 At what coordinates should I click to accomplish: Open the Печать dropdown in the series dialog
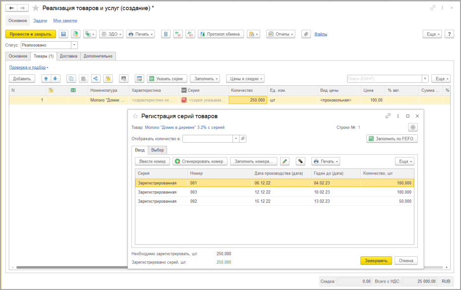click(326, 161)
